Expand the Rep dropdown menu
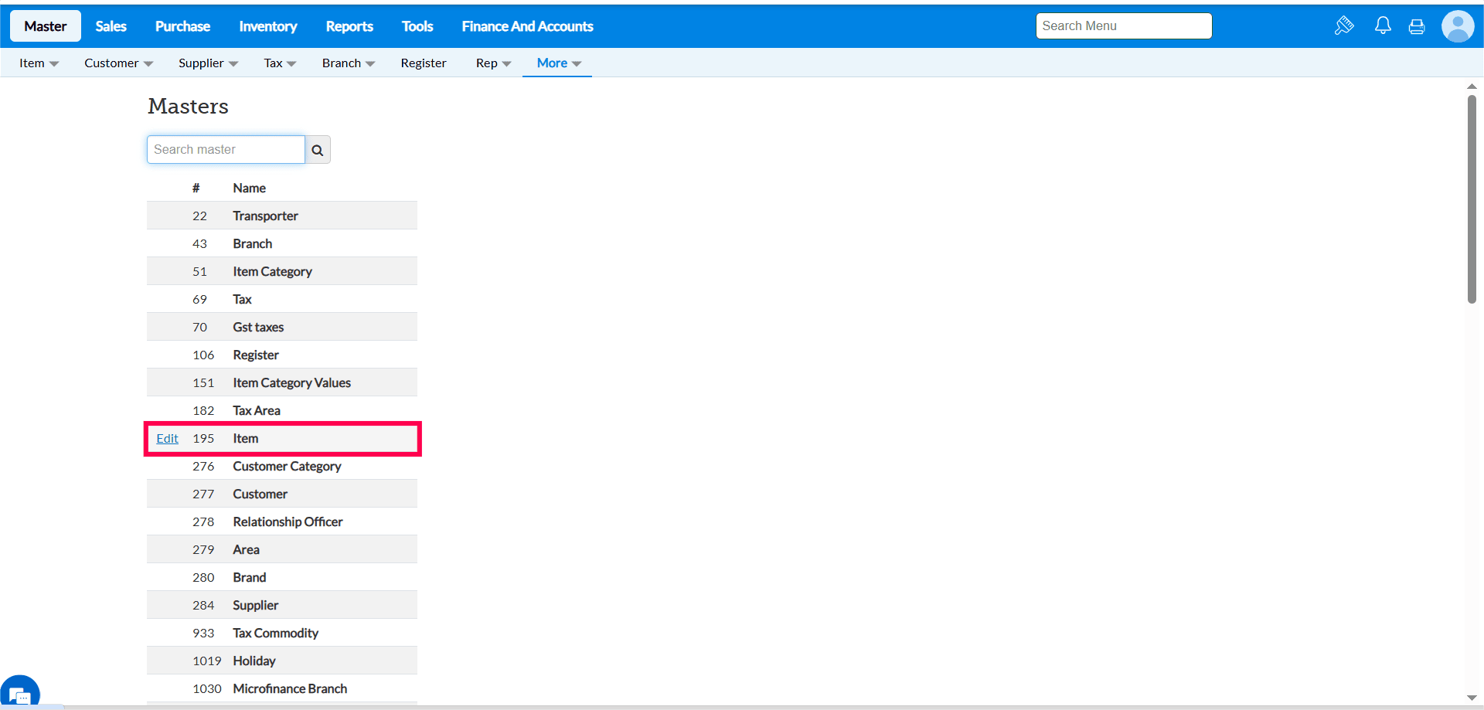 (x=494, y=63)
